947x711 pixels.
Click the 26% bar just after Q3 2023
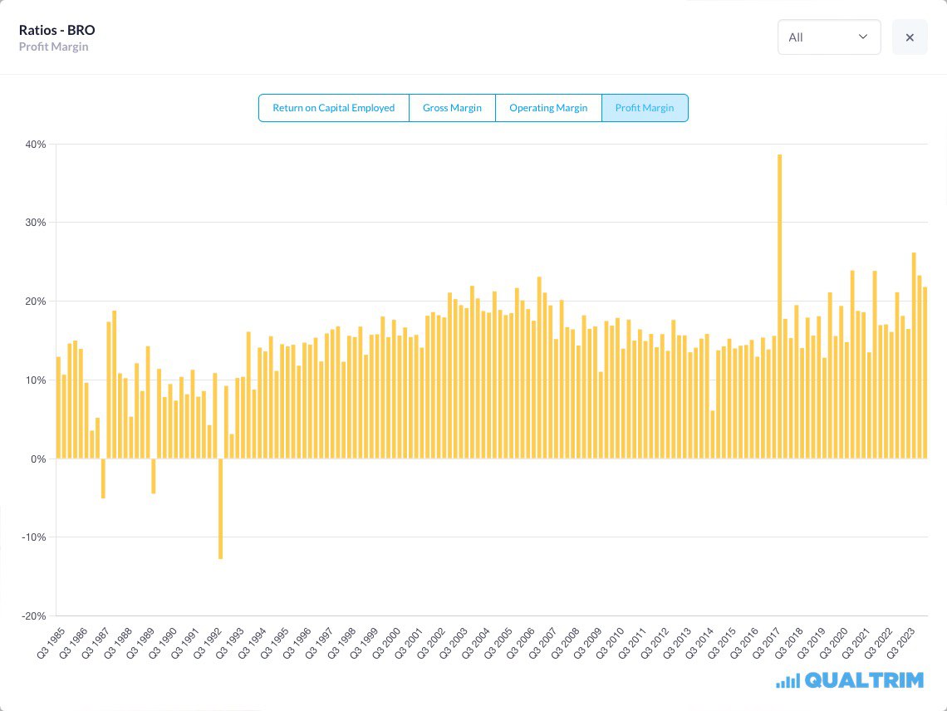pos(914,355)
